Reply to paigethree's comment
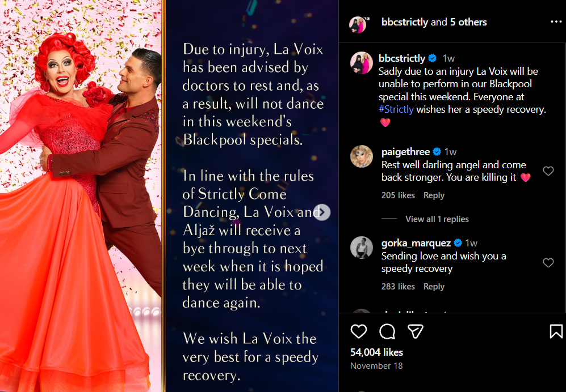The height and width of the screenshot is (392, 566). click(434, 195)
